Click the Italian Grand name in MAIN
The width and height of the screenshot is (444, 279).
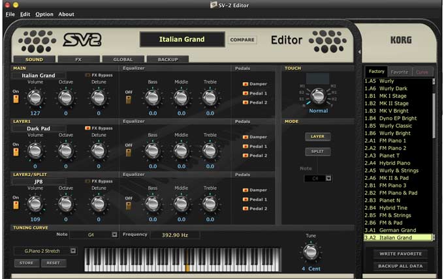(x=39, y=76)
